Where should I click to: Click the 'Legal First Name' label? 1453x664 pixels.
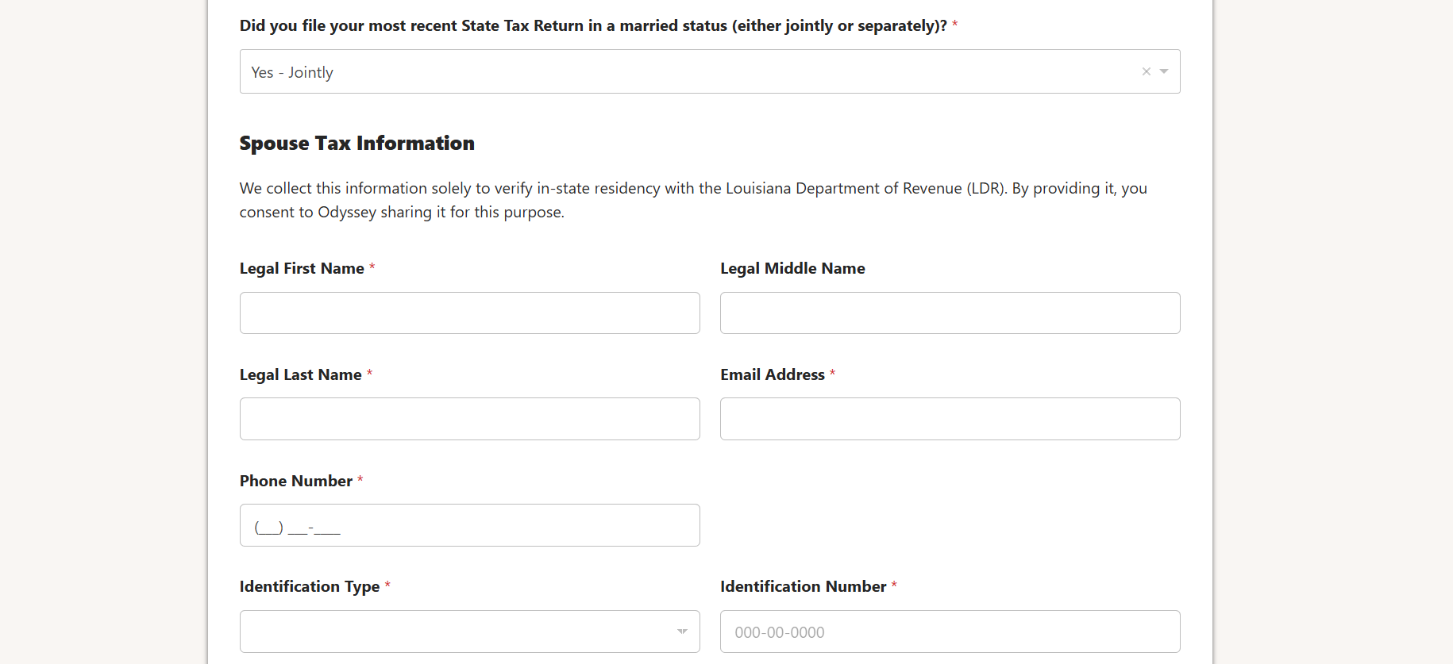pos(302,269)
